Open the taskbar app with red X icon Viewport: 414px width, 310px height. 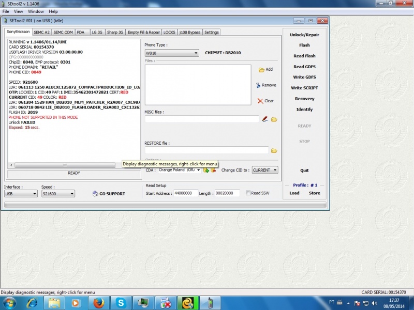tap(165, 303)
